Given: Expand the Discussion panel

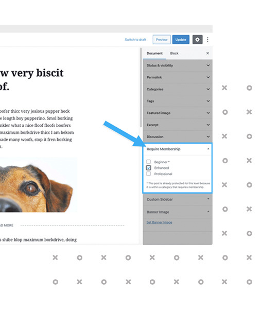Looking at the screenshot, I should point(178,136).
